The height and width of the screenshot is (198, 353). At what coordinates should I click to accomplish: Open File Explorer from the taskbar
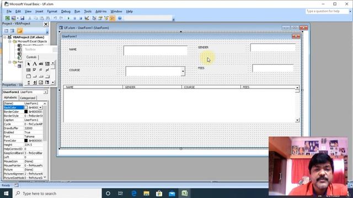click(146, 193)
